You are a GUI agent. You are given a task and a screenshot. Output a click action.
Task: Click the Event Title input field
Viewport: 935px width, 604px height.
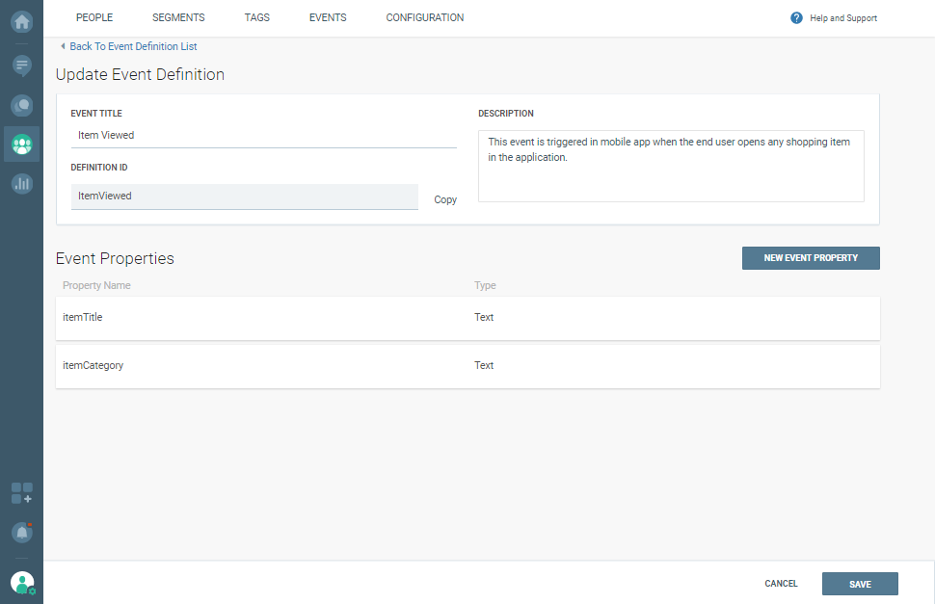pos(263,136)
